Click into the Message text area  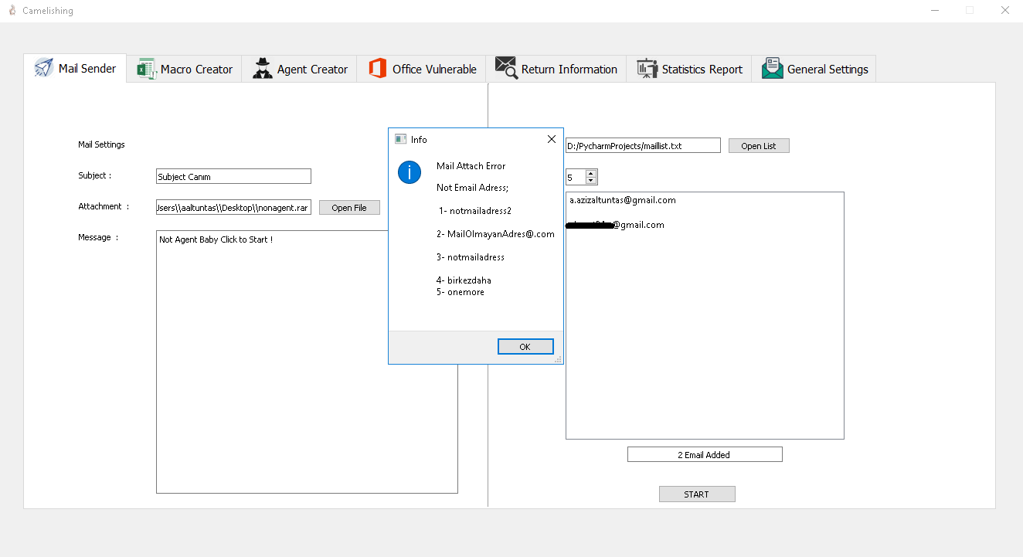pyautogui.click(x=307, y=362)
